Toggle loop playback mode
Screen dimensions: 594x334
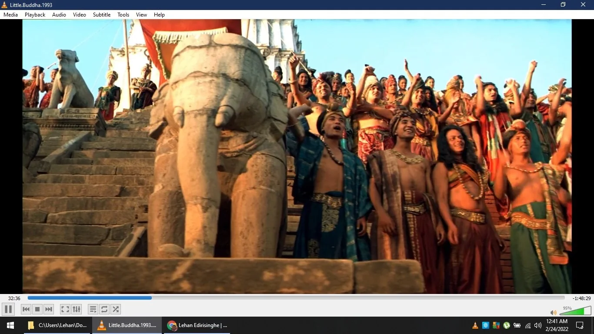[x=104, y=309]
